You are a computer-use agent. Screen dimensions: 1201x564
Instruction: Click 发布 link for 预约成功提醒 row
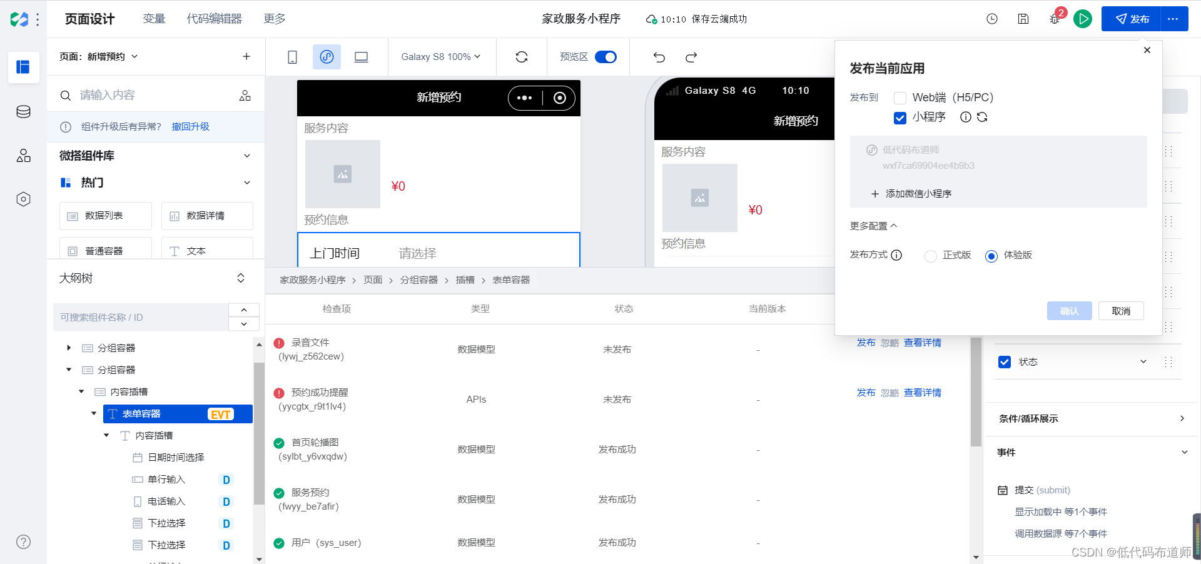866,393
